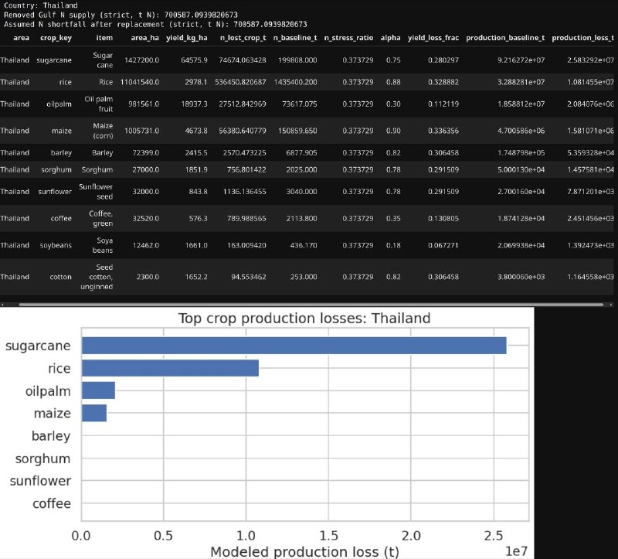This screenshot has height=559, width=618.
Task: Click the 'Modeled production loss (t)' axis label
Action: click(295, 551)
